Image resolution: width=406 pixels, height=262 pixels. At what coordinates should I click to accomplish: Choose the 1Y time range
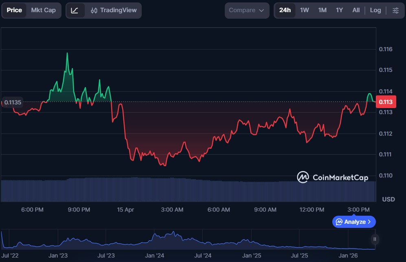(x=339, y=10)
